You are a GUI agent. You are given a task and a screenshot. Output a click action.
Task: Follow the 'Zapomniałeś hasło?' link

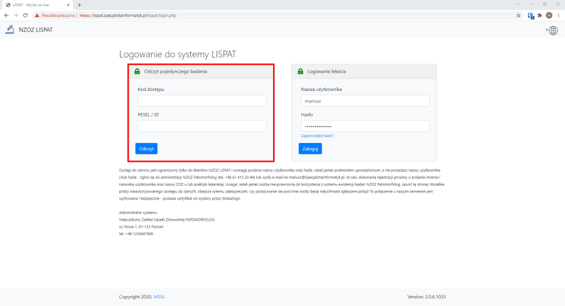[x=318, y=135]
